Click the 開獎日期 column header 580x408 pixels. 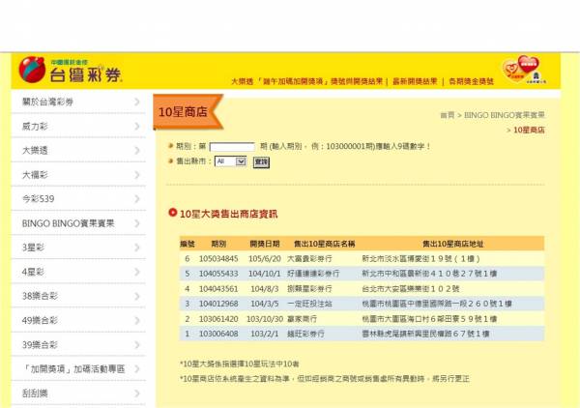265,244
